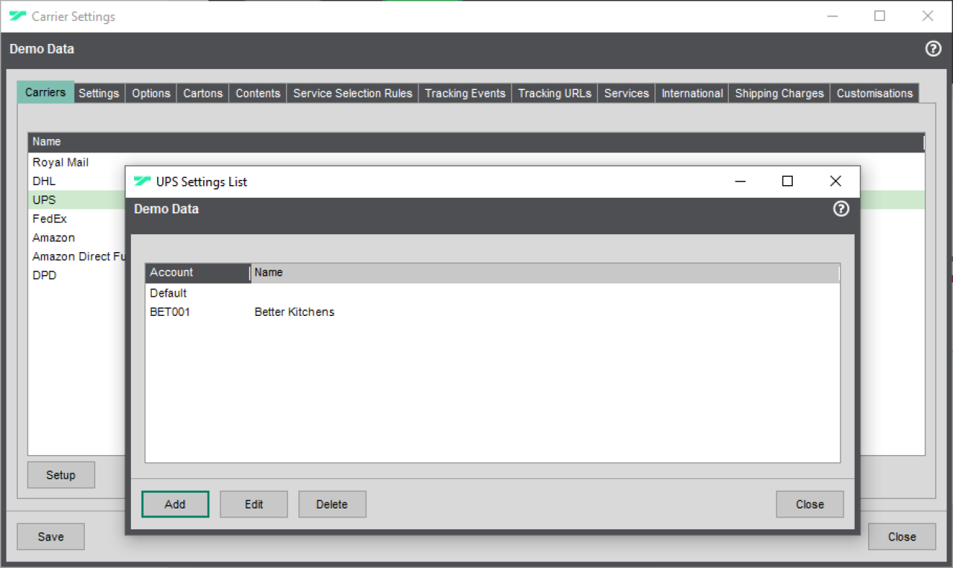Click the Delete button
Viewport: 953px width, 568px height.
tap(332, 504)
